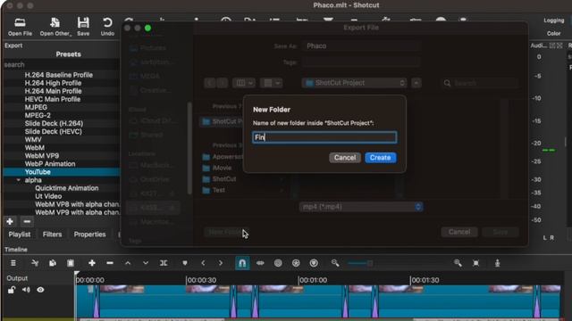The height and width of the screenshot is (321, 572).
Task: Toggle the Ripple trim button
Action: tap(278, 263)
